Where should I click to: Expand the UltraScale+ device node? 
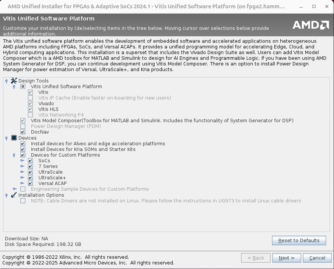(22, 178)
